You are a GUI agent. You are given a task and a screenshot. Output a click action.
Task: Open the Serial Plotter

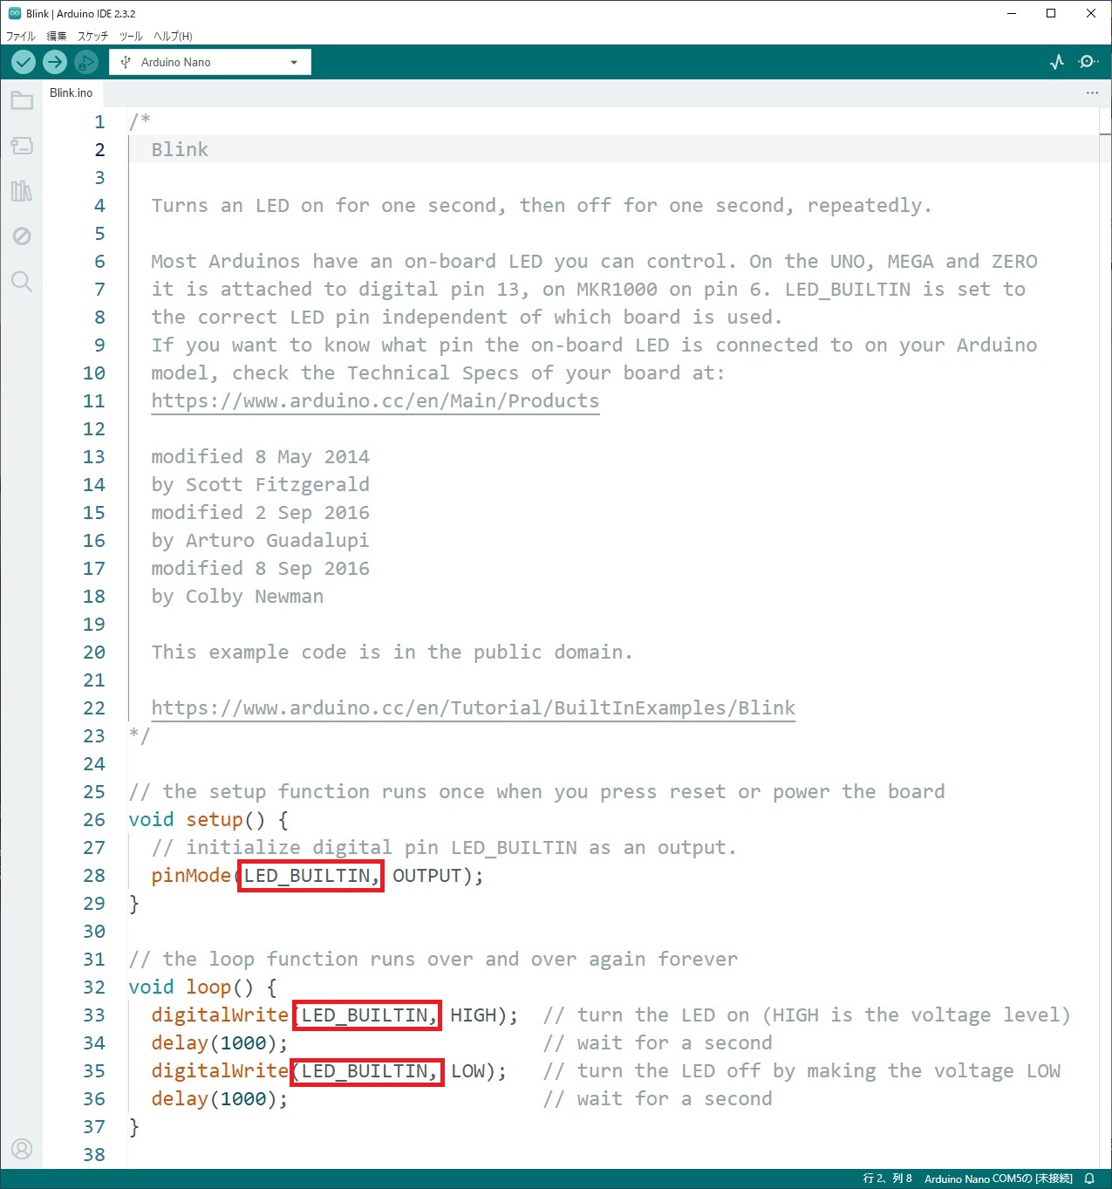pos(1057,62)
